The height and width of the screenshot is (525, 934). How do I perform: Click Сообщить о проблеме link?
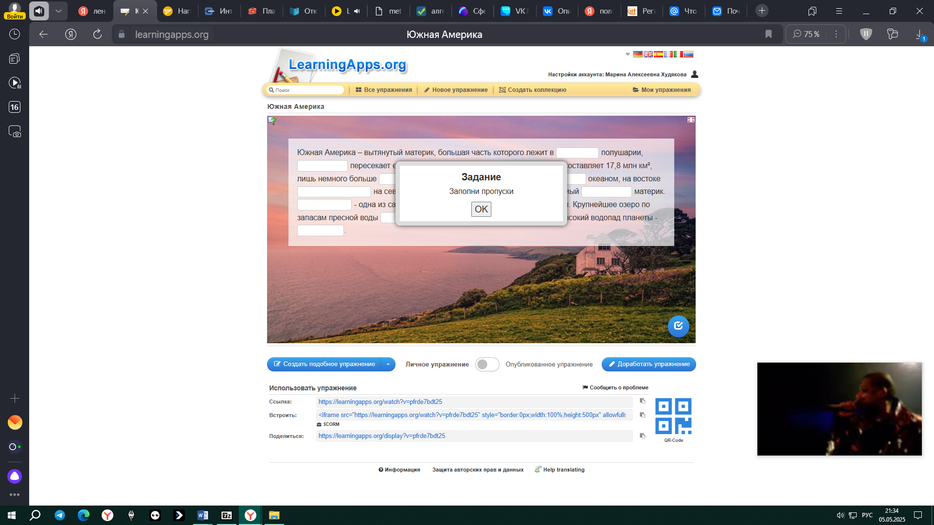615,387
